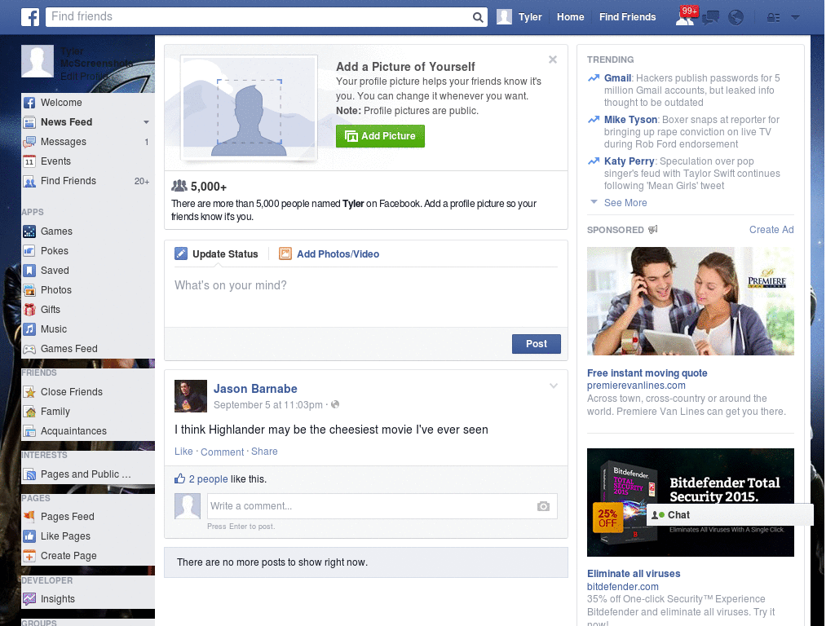Click the Bitdefender Total Security ad image
This screenshot has width=835, height=626.
point(690,502)
